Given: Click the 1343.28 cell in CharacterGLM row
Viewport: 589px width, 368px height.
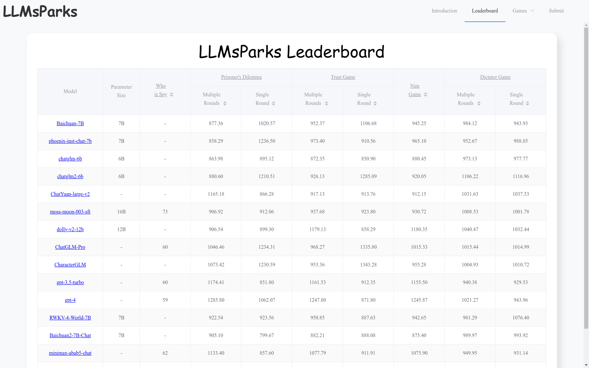Looking at the screenshot, I should [x=368, y=265].
